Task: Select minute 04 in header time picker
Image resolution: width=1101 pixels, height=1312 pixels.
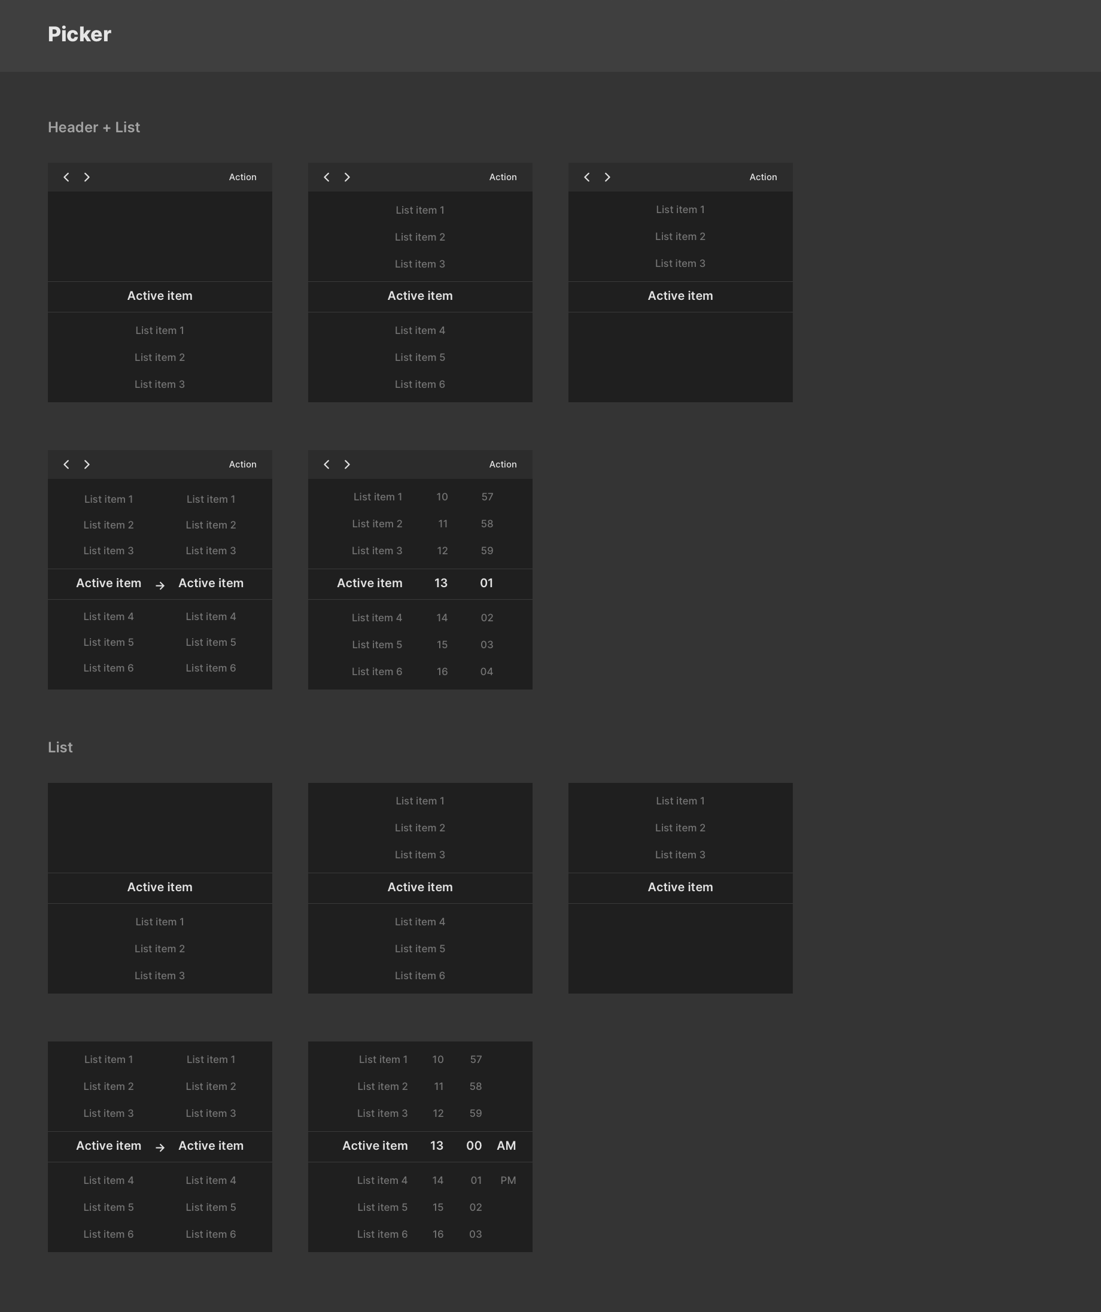Action: pos(486,672)
